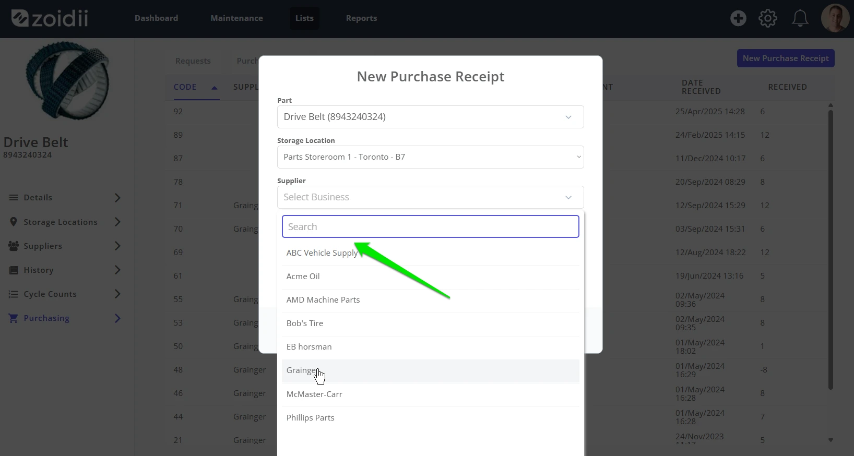
Task: Click date 25/Apr/2025 14:28
Action: pyautogui.click(x=710, y=112)
